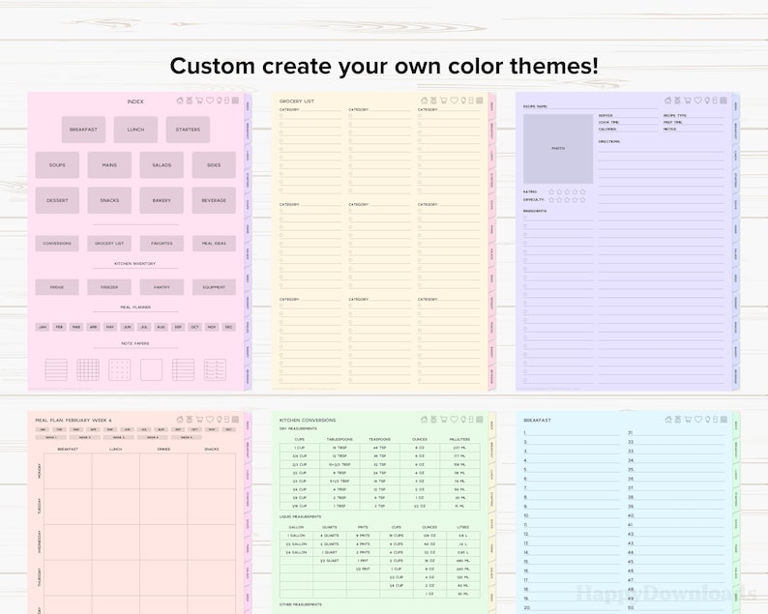Viewport: 768px width, 614px height.
Task: Open the Freezer inventory button
Action: pyautogui.click(x=109, y=287)
